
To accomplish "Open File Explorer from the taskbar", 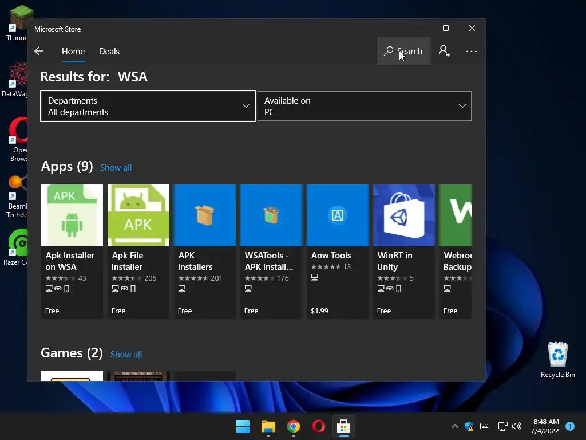I will (268, 426).
